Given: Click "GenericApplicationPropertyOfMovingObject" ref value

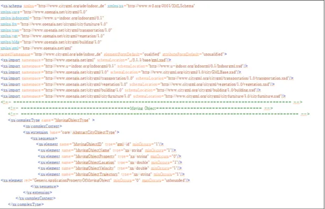Looking at the screenshot, I should [72, 181].
